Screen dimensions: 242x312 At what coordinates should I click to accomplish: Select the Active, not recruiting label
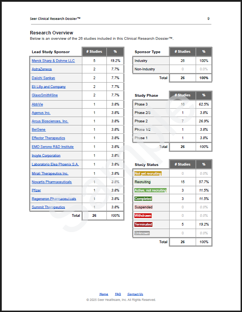point(150,190)
